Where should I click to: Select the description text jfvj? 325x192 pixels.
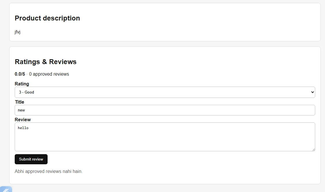17,32
